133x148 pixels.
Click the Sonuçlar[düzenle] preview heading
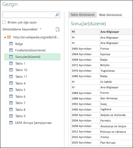(88, 24)
